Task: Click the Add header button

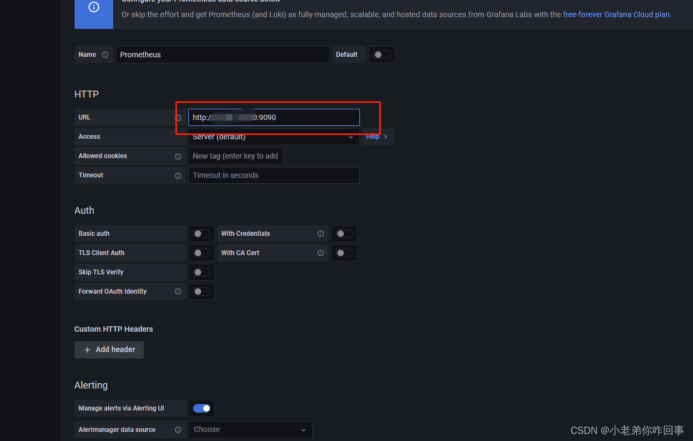Action: pos(109,350)
